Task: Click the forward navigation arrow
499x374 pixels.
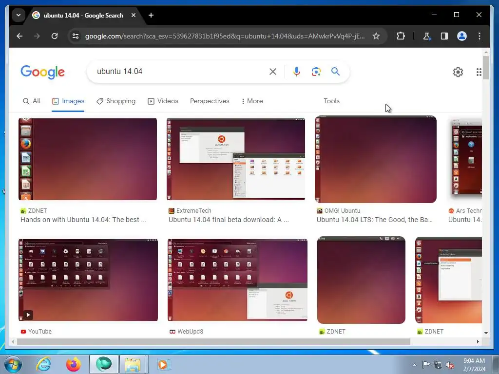Action: click(x=37, y=36)
